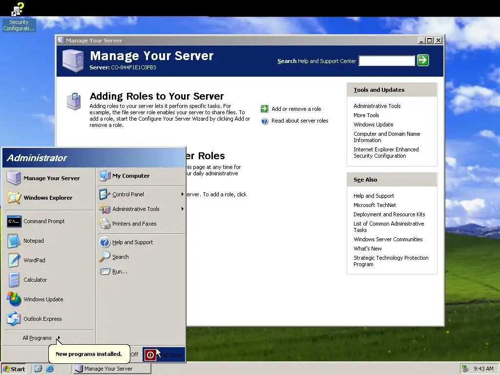Select Help and Support start menu text
500x375 pixels.
[x=133, y=242]
